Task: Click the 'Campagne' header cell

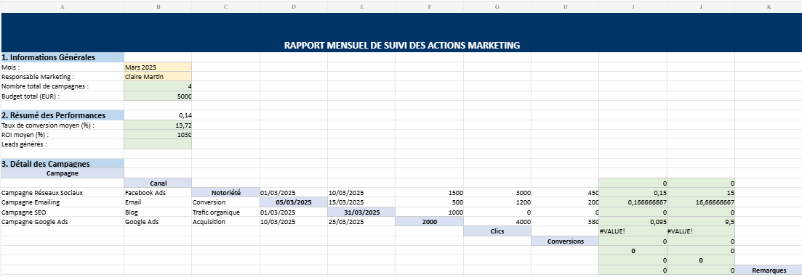Action: 63,173
